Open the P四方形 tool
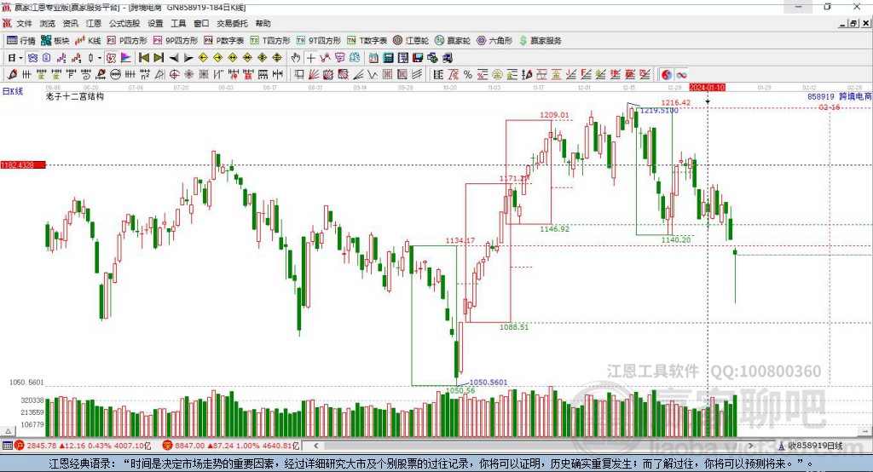873x472 pixels. click(127, 41)
